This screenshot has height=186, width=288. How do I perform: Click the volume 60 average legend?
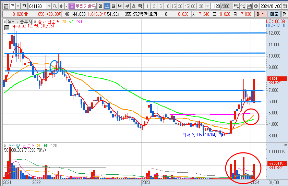(46, 146)
